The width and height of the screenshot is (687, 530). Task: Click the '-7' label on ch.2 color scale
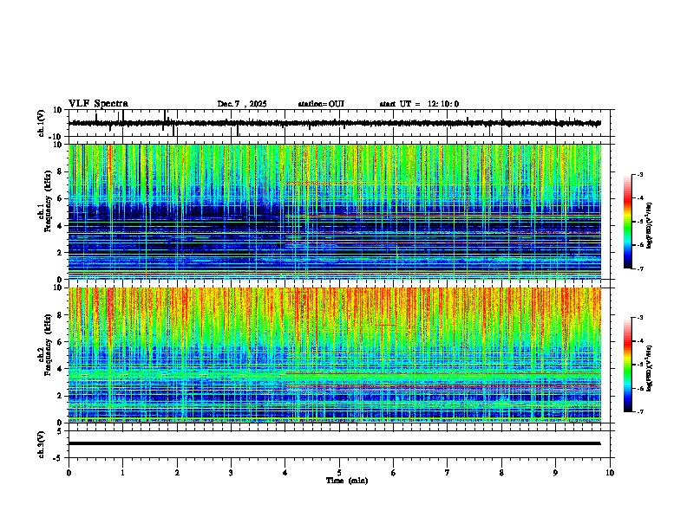coord(640,411)
